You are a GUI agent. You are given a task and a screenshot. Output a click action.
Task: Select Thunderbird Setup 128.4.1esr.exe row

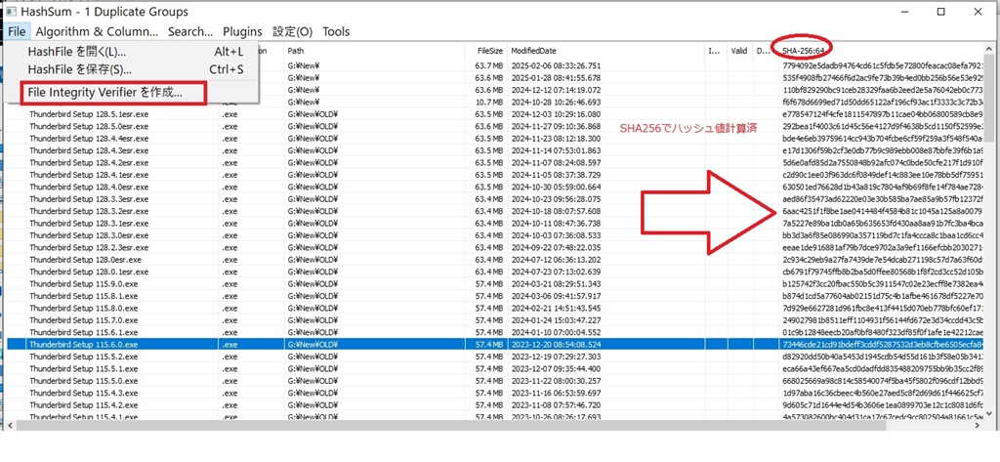[497, 175]
